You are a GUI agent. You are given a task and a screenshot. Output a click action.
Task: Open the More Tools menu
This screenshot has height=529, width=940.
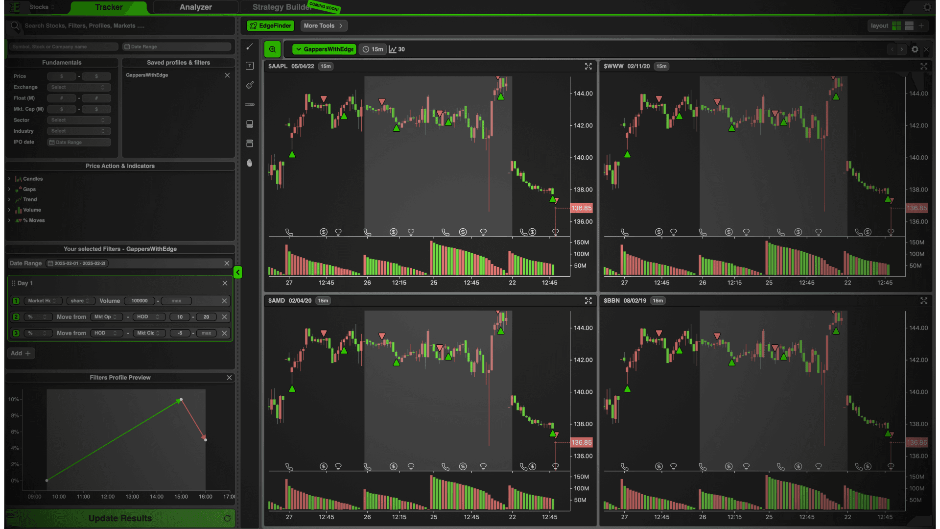point(323,26)
